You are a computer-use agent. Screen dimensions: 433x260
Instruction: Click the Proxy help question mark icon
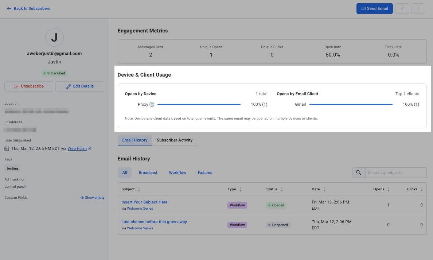[x=152, y=104]
